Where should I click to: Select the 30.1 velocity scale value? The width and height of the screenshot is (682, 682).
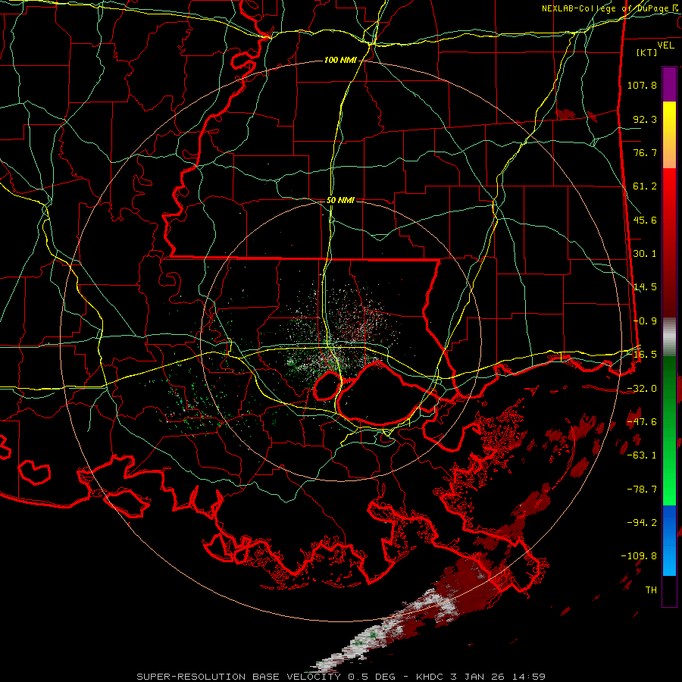click(645, 254)
